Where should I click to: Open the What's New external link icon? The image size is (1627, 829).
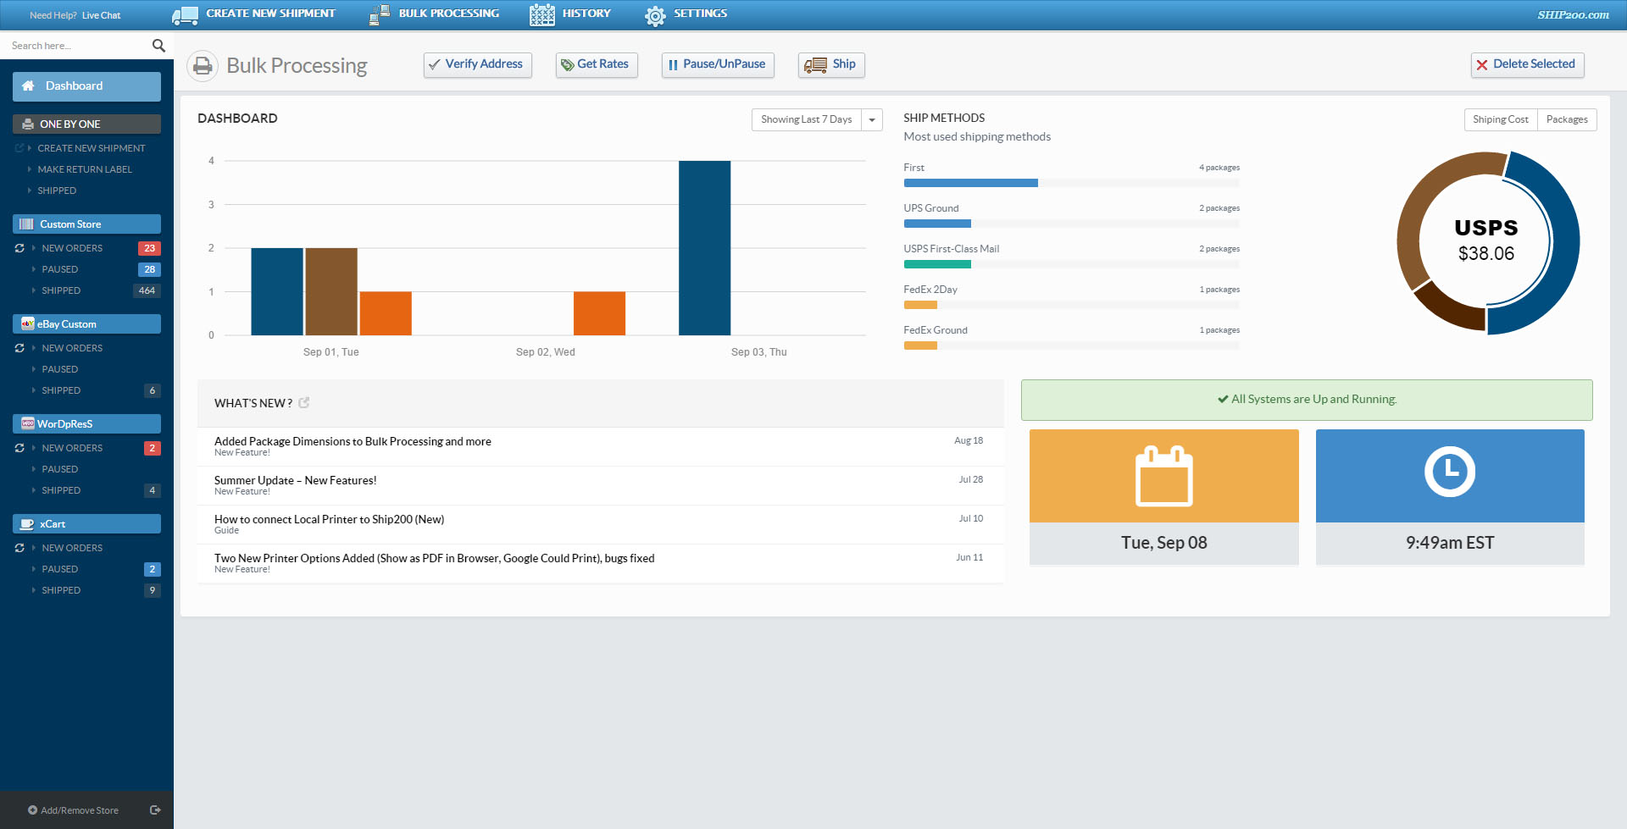pyautogui.click(x=304, y=403)
